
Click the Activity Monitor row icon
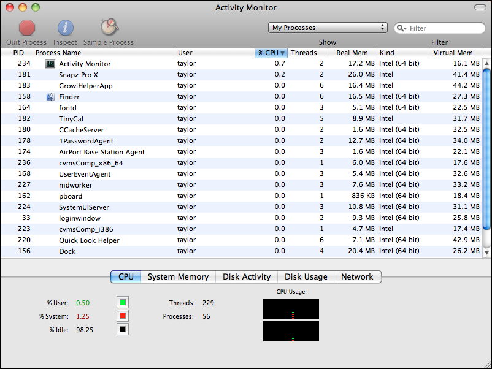[x=50, y=64]
